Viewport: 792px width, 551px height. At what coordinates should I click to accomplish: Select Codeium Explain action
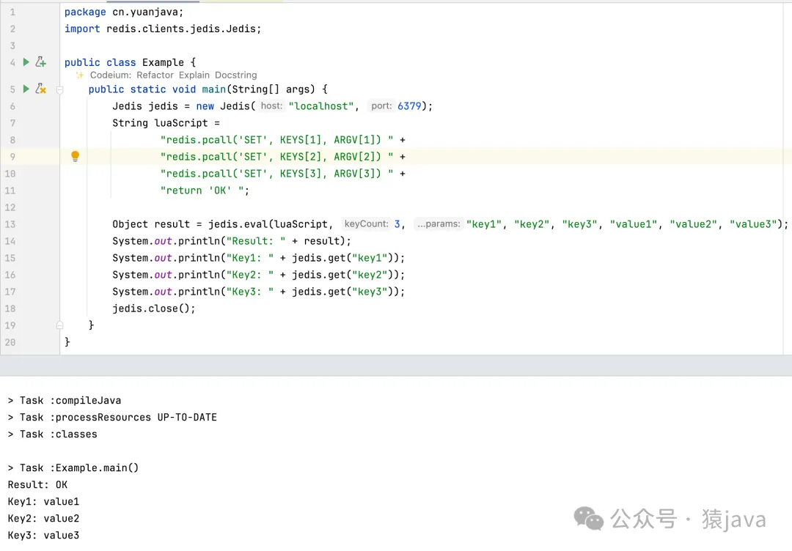pos(194,75)
